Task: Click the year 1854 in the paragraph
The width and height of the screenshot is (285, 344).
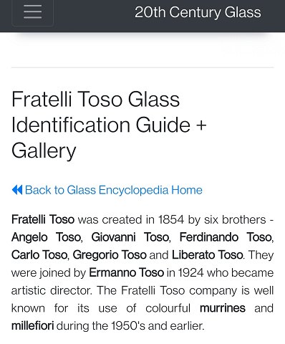Action: 171,219
